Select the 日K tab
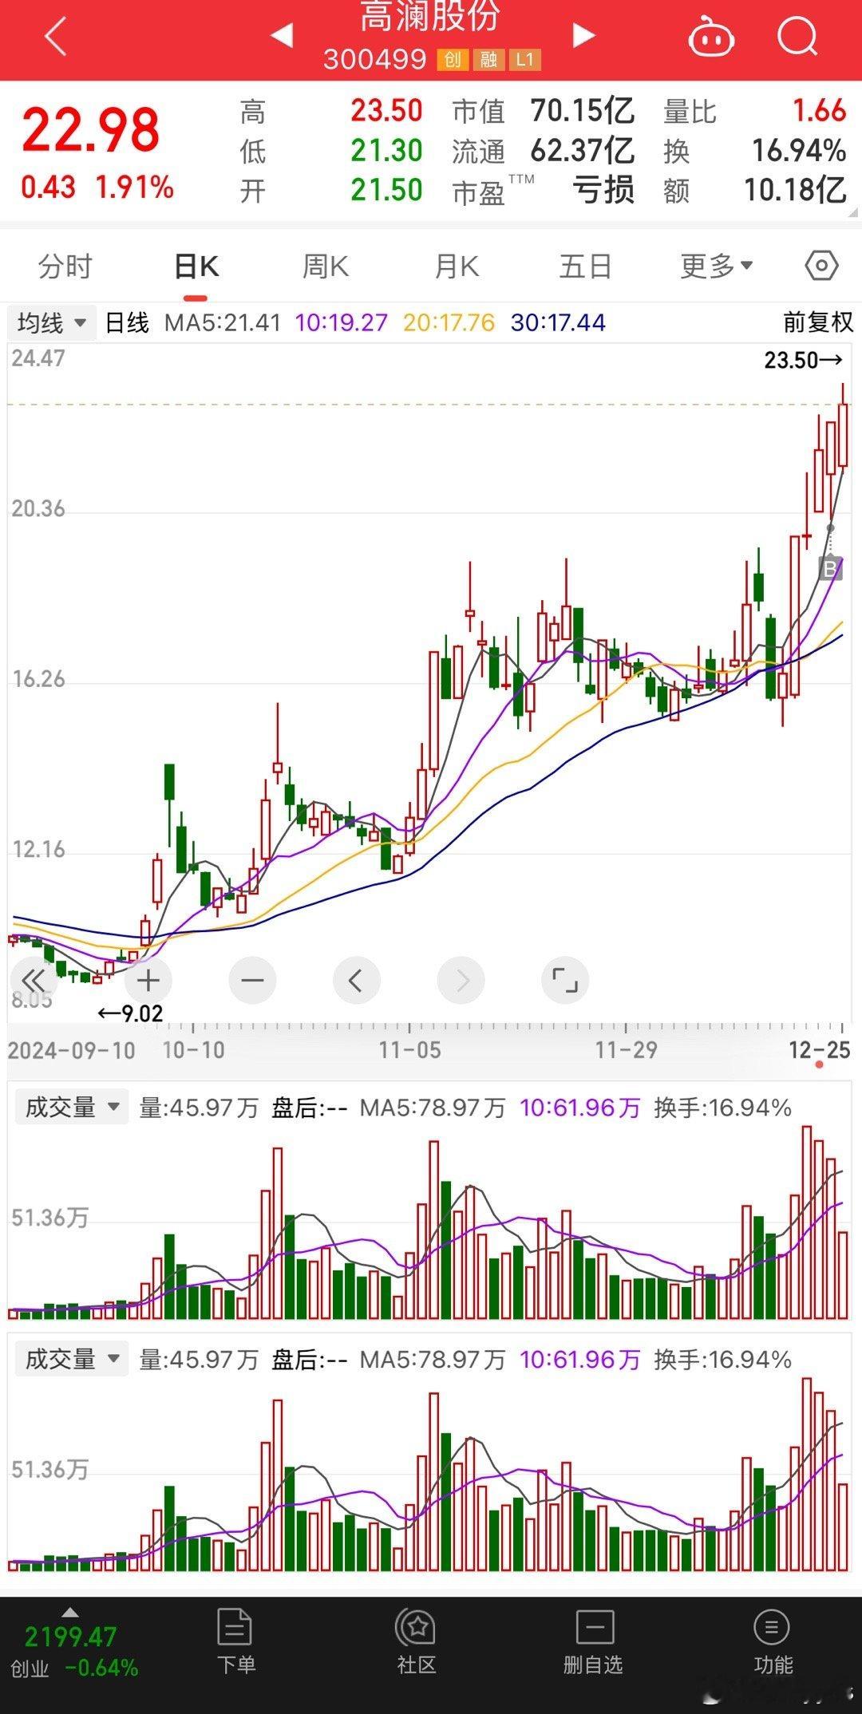 pos(196,267)
